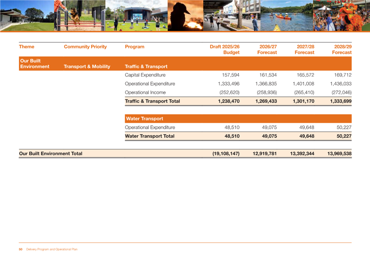The image size is (370, 261).
Task: Click Delivery Program and Operational Plan footer
Action: (52, 249)
